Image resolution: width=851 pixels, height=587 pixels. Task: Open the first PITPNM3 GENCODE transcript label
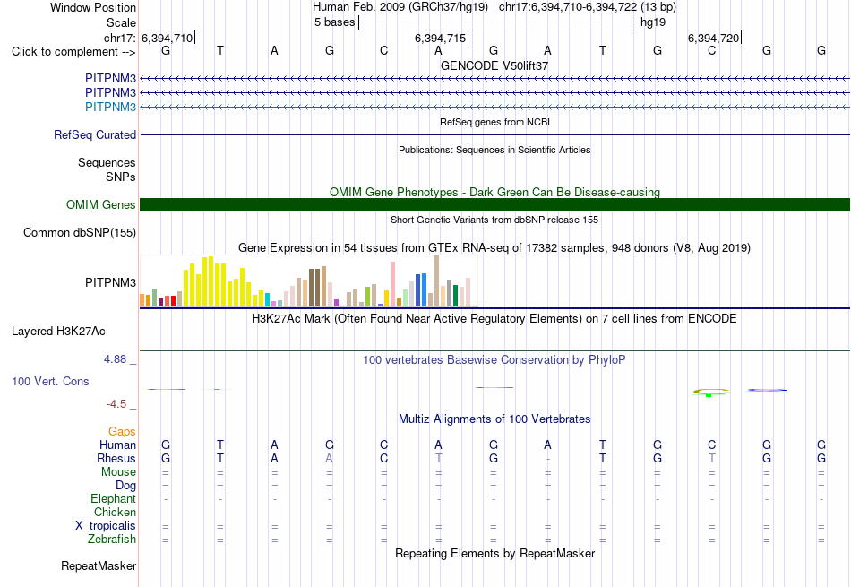(110, 78)
